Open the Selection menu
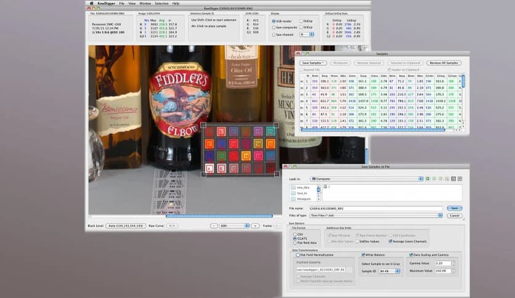 coord(161,3)
